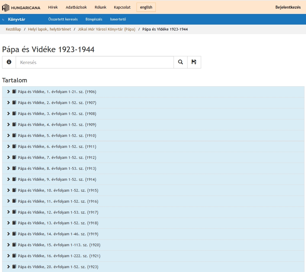The height and width of the screenshot is (272, 306).
Task: Open Összetett keresés in blue bar
Action: tap(63, 19)
